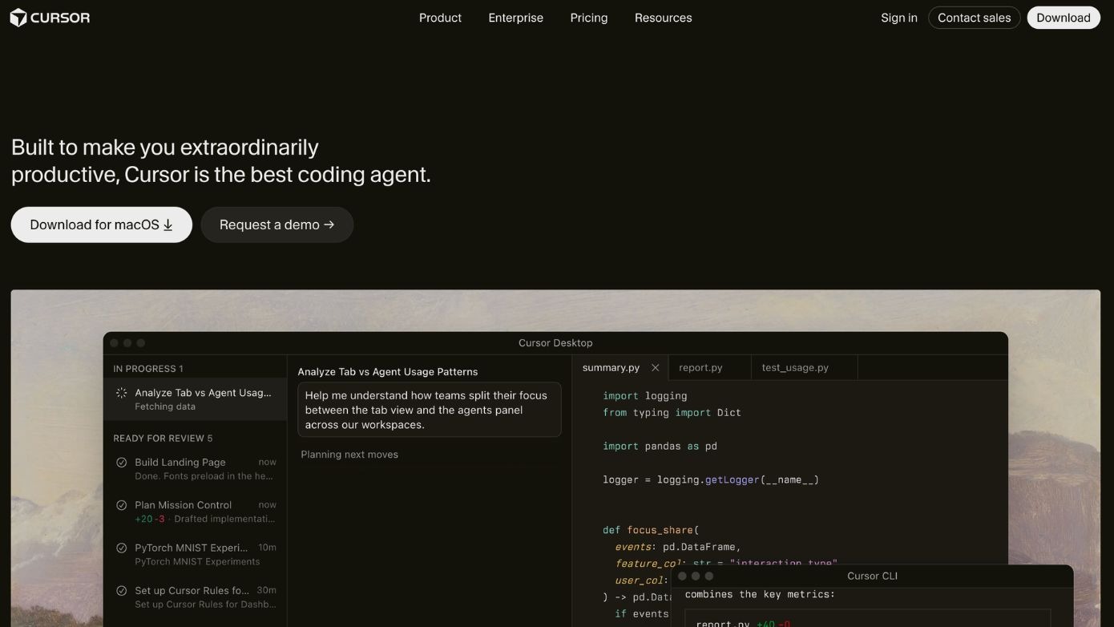The image size is (1114, 627).
Task: Click the hero headline text
Action: pos(221,160)
